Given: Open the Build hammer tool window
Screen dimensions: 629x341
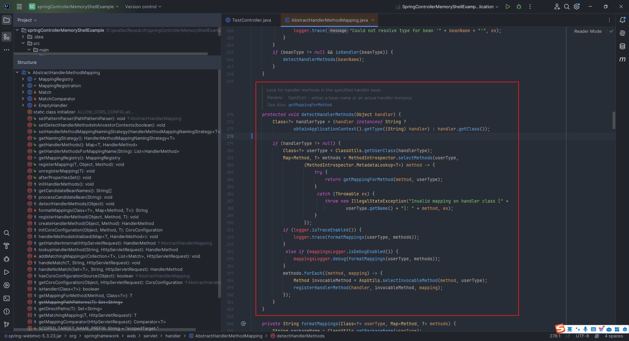Looking at the screenshot, I should [7, 246].
